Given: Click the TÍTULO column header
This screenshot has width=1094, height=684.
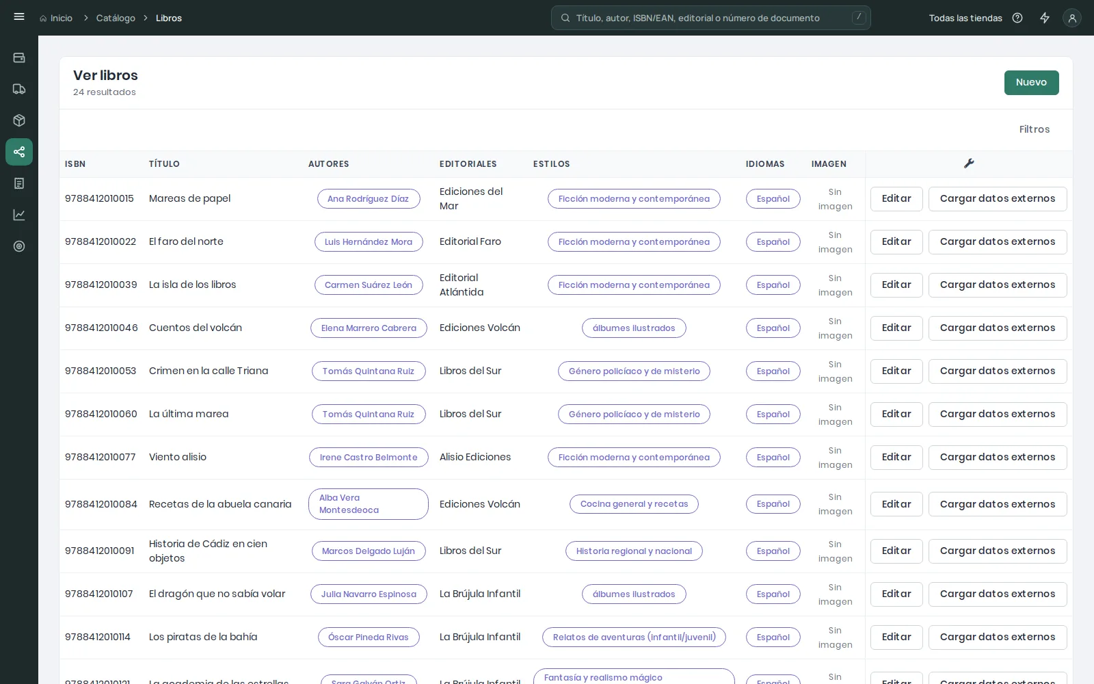Looking at the screenshot, I should point(164,164).
